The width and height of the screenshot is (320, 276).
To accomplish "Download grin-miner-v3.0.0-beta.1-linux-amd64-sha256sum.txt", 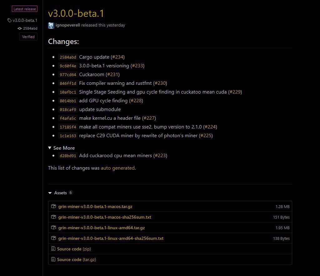I will [x=111, y=238].
